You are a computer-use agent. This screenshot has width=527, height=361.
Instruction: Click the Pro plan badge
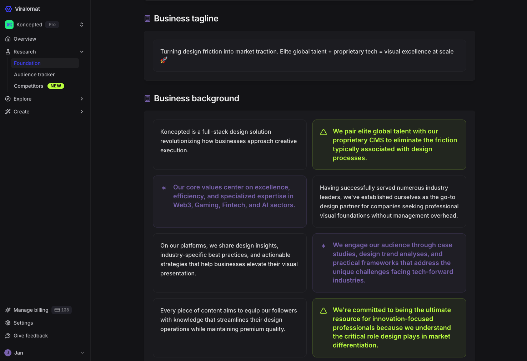(52, 25)
